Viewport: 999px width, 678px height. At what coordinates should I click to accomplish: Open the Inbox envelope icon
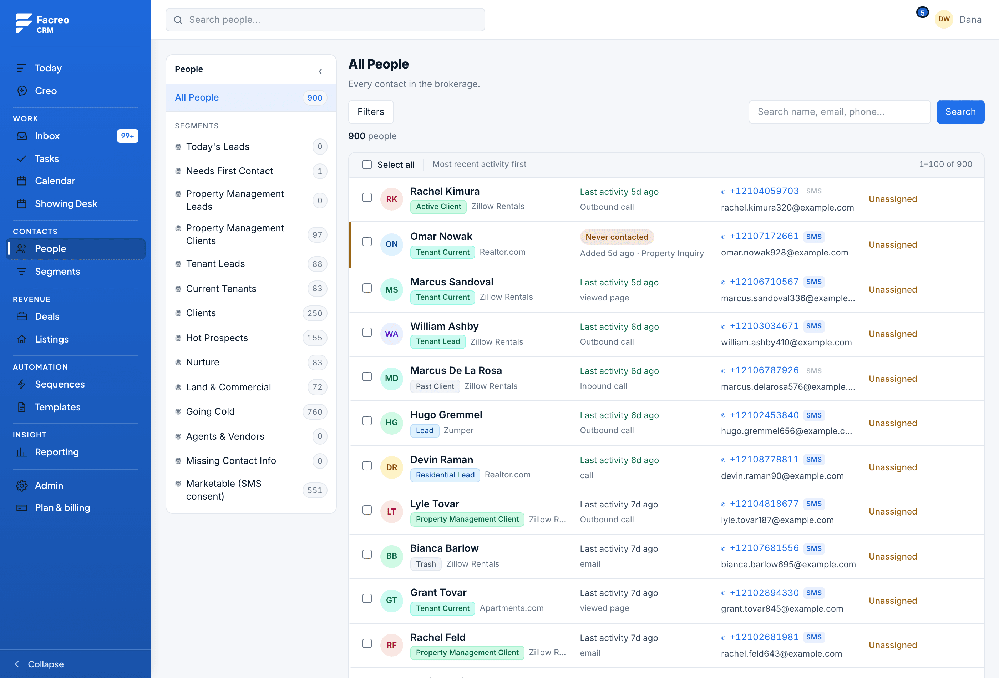click(x=21, y=136)
